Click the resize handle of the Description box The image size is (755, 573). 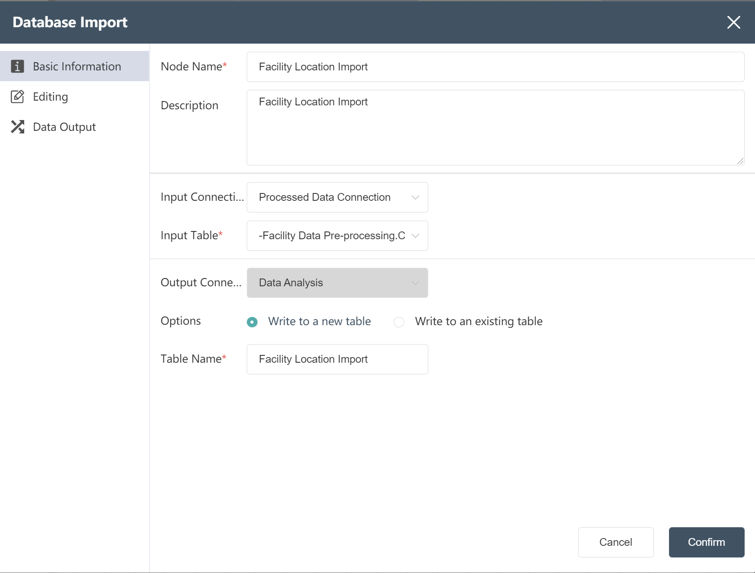740,161
